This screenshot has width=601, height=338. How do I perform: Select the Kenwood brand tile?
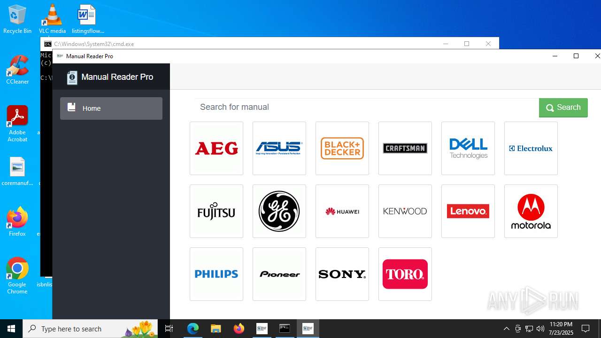[x=405, y=211]
